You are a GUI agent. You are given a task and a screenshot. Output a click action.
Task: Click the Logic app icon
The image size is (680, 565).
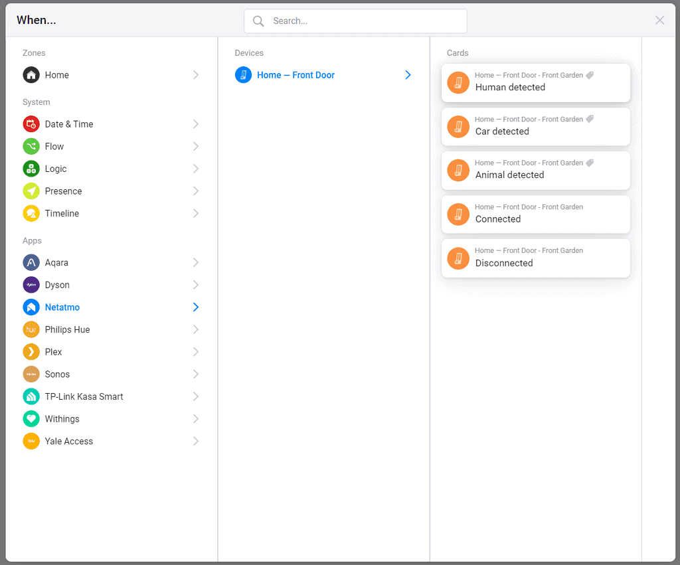click(31, 169)
